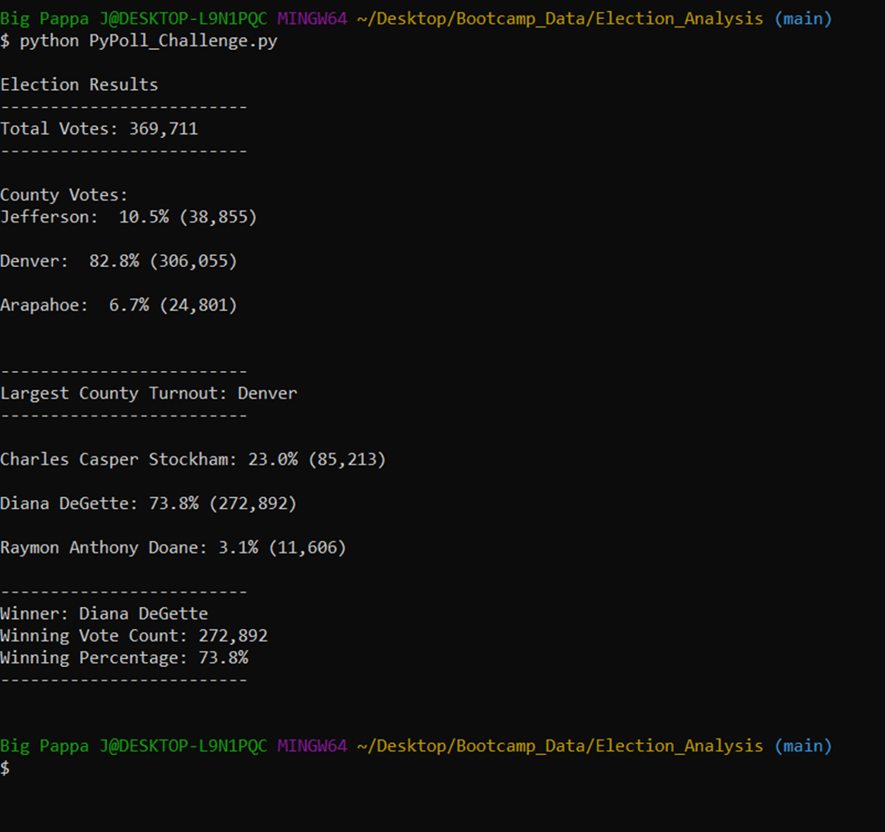Select the Winning Vote Count: 272,892 text
The width and height of the screenshot is (885, 832).
point(133,635)
